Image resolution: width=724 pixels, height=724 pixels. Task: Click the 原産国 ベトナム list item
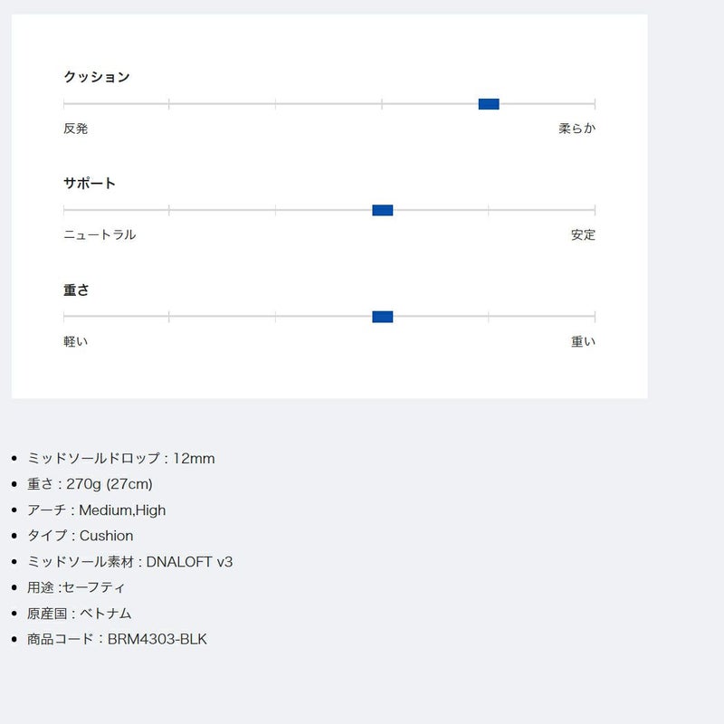click(x=80, y=613)
